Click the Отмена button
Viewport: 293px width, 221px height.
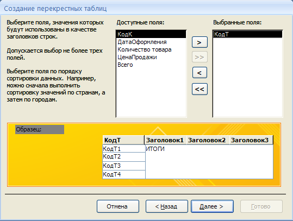[118, 206]
